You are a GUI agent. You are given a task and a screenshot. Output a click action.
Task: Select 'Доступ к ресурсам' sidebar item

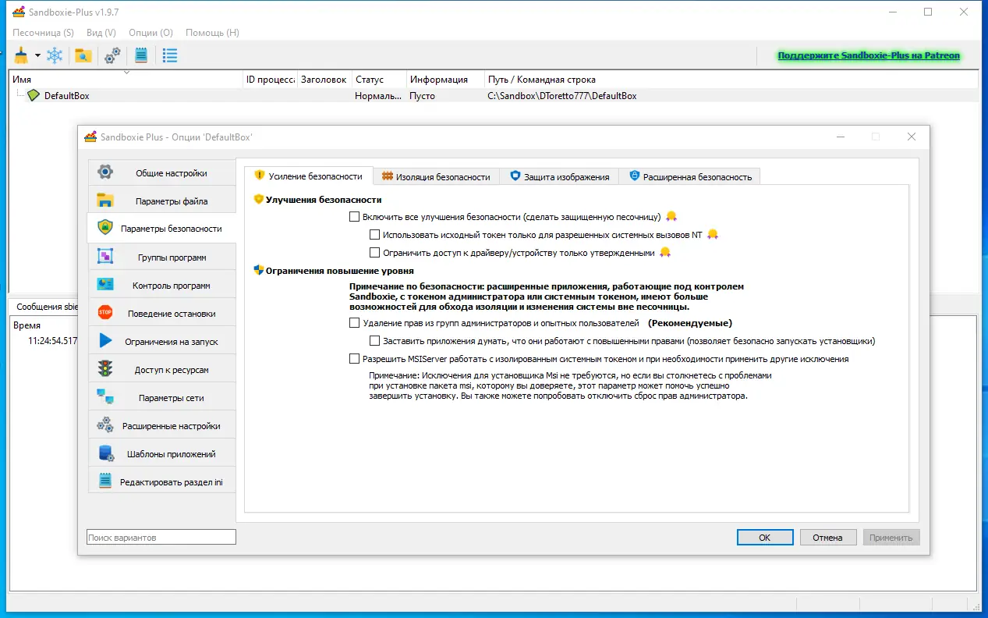[x=161, y=370]
